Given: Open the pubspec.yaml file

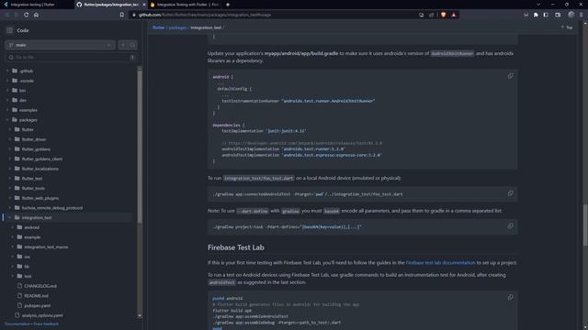Looking at the screenshot, I should (x=37, y=305).
